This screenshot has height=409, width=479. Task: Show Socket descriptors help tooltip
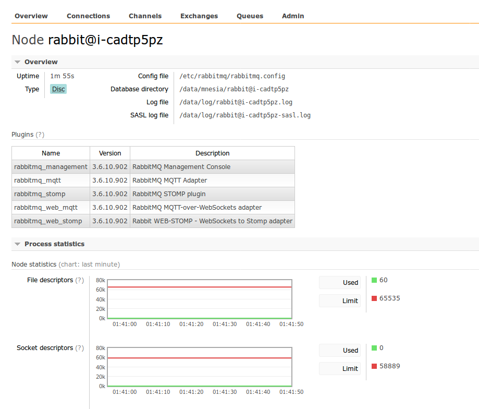79,348
